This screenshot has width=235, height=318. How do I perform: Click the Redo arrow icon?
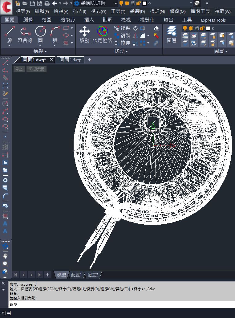[x=66, y=3]
